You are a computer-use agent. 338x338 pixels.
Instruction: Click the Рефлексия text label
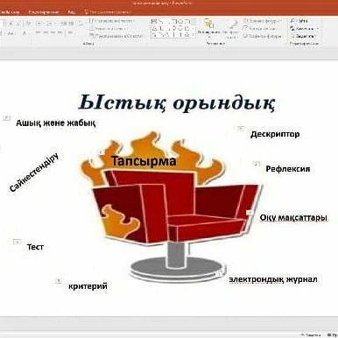coord(288,169)
